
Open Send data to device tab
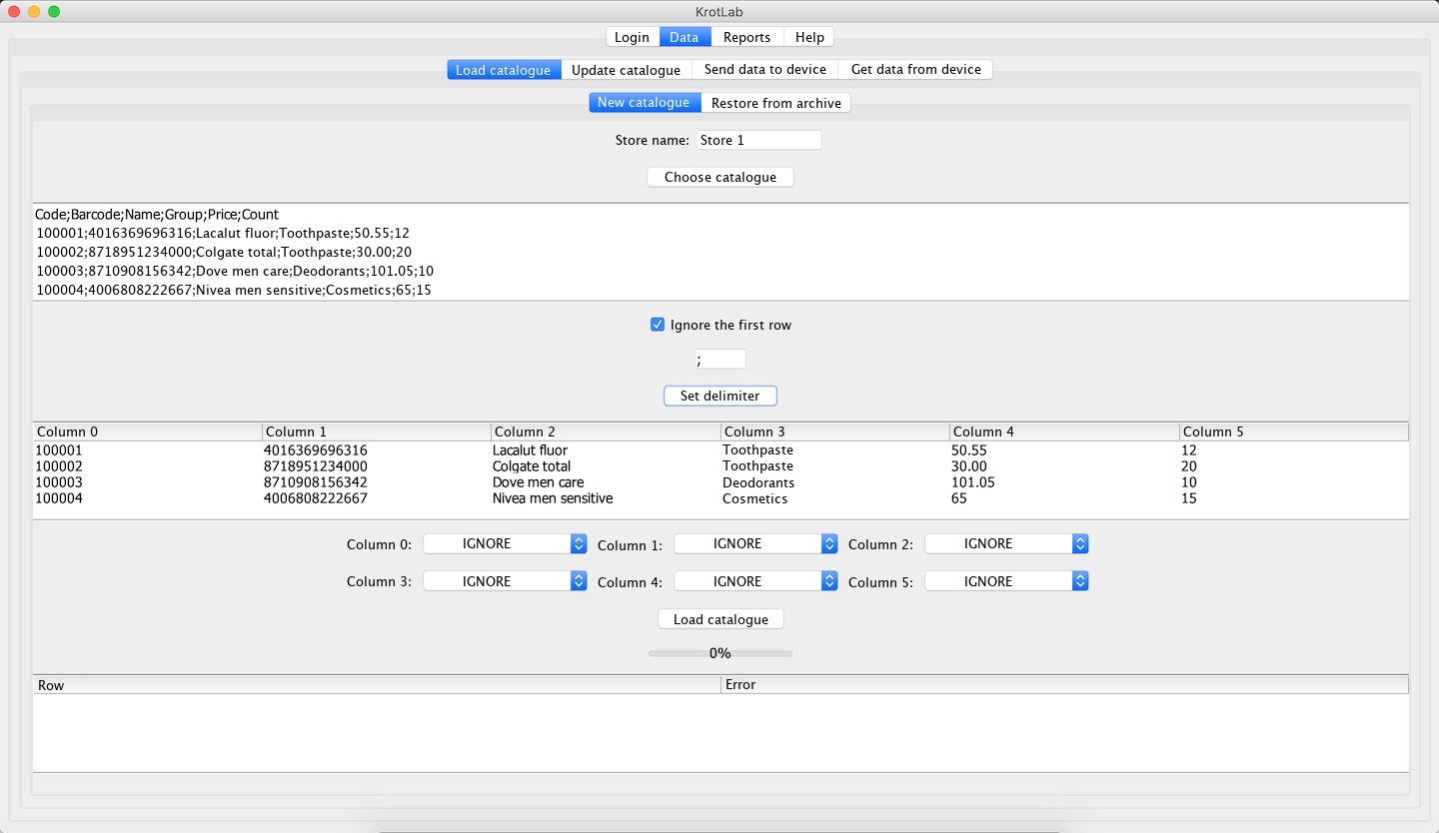[765, 70]
